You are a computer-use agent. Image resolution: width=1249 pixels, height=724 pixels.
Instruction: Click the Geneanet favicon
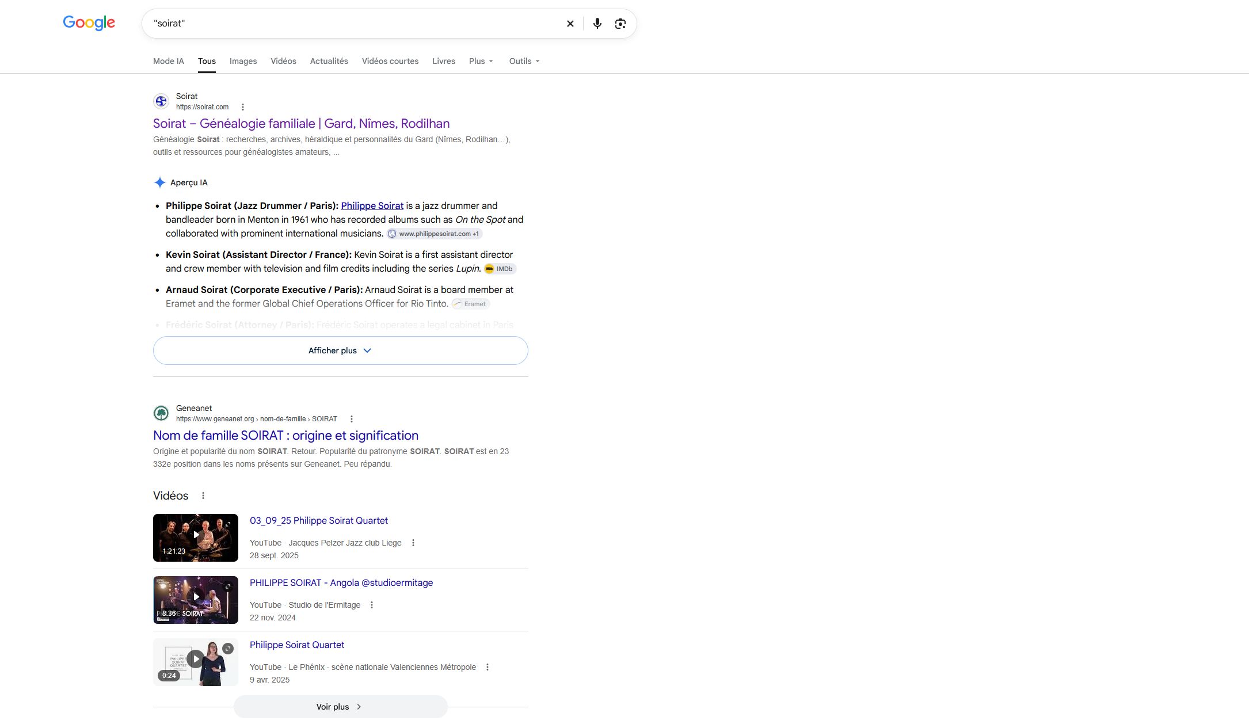pyautogui.click(x=161, y=413)
